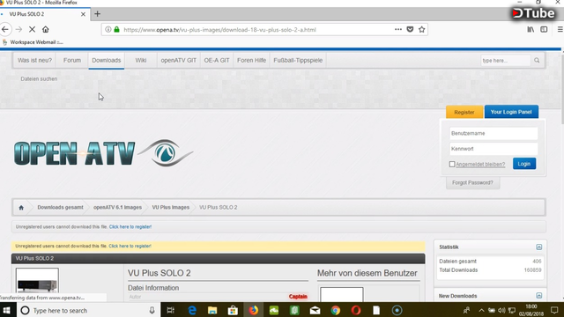The height and width of the screenshot is (317, 564).
Task: Click the OPEN ATV logo
Action: point(104,153)
